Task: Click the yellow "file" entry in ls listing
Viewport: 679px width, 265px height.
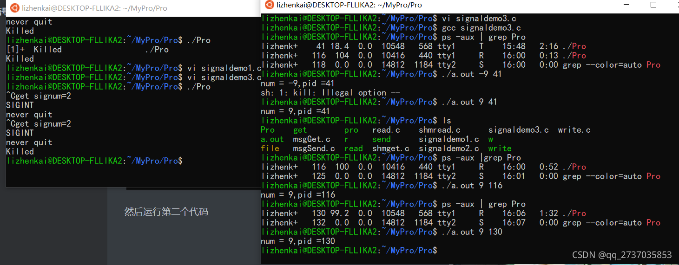Action: (270, 149)
